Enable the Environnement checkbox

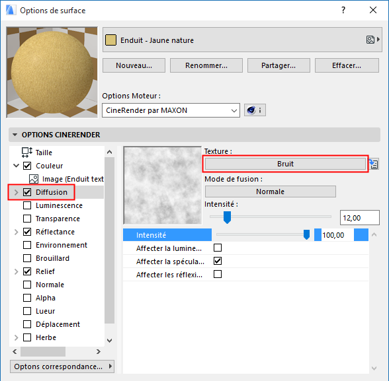click(27, 245)
